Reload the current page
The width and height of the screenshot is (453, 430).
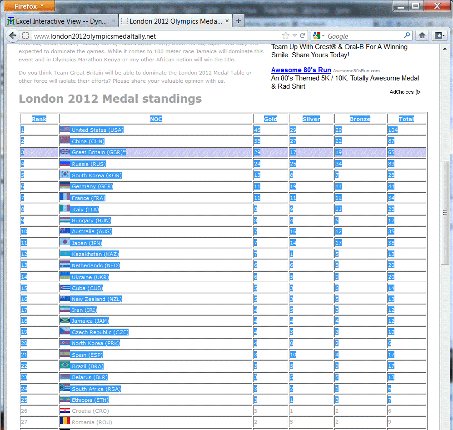(303, 36)
